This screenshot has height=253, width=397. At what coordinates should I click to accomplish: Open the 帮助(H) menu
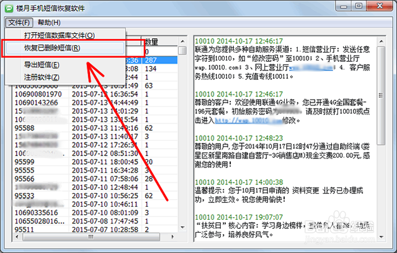click(49, 23)
